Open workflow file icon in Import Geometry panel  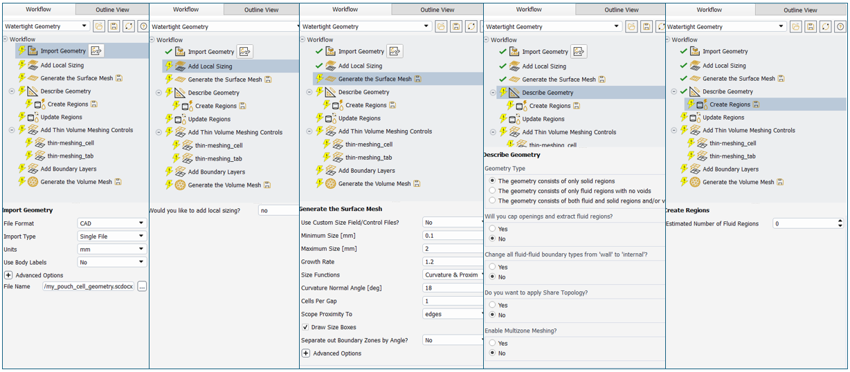[x=100, y=26]
